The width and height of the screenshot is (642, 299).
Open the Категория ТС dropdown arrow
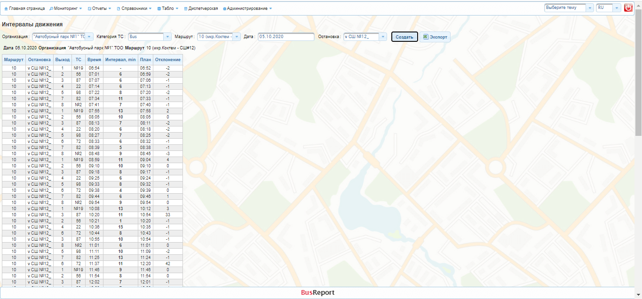[x=167, y=37]
